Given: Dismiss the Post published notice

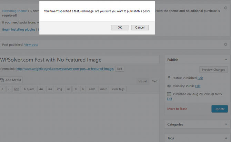Looking at the screenshot, I should coord(225,44).
